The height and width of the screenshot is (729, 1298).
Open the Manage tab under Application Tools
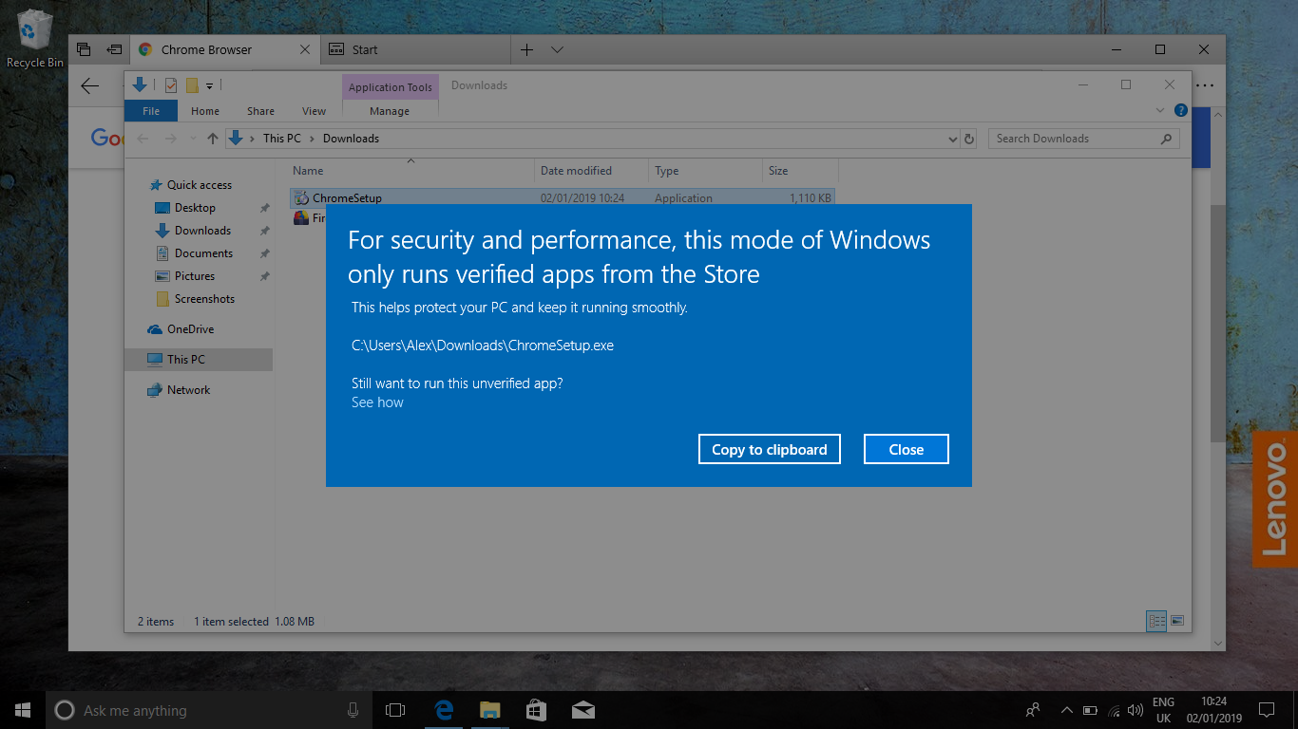(x=390, y=110)
